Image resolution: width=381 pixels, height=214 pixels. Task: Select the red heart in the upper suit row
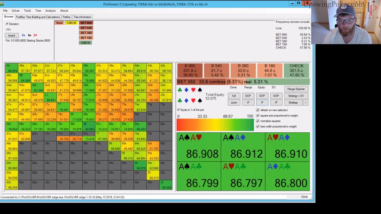[x=193, y=90]
